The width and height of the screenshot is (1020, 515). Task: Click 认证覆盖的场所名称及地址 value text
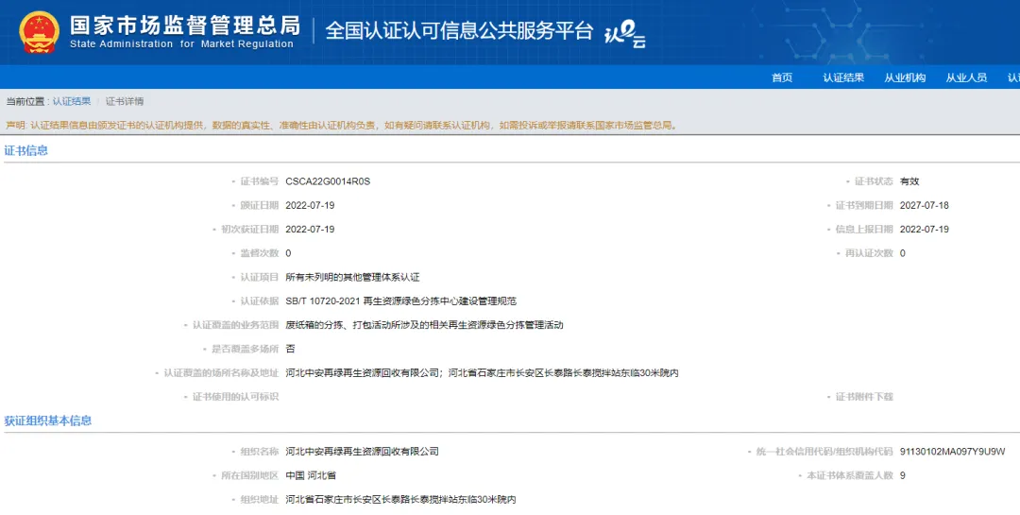tap(482, 373)
